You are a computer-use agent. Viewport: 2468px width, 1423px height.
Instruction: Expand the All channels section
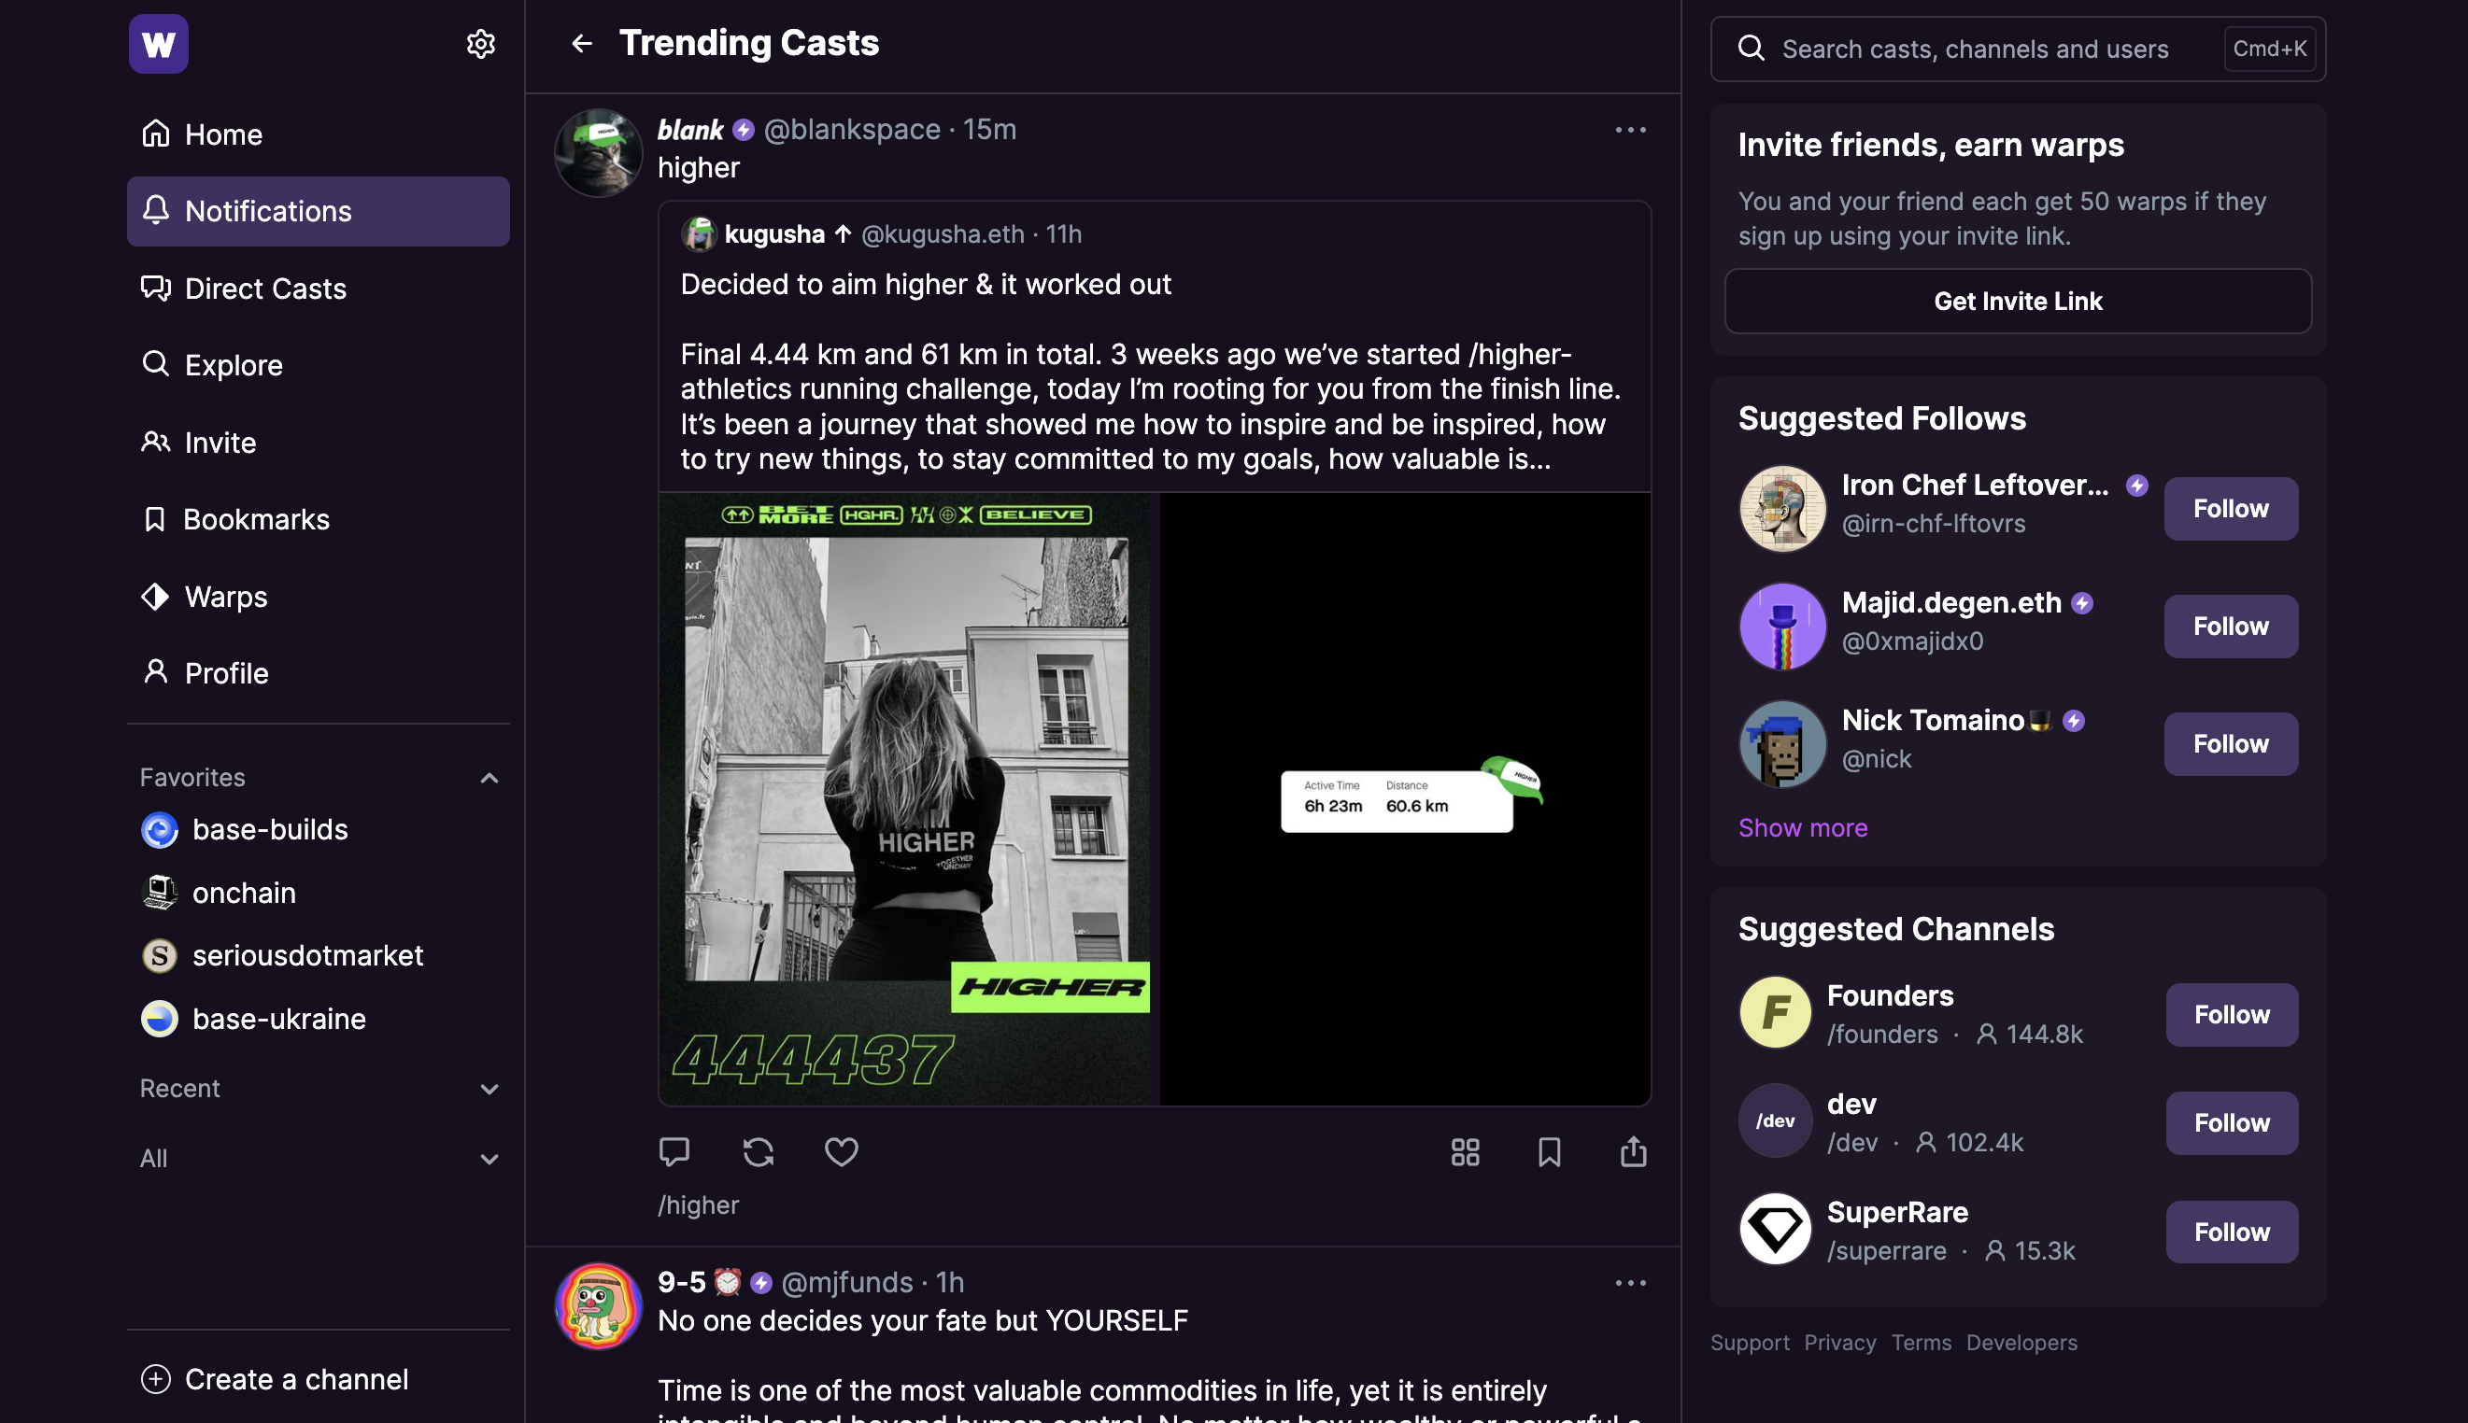click(x=489, y=1159)
